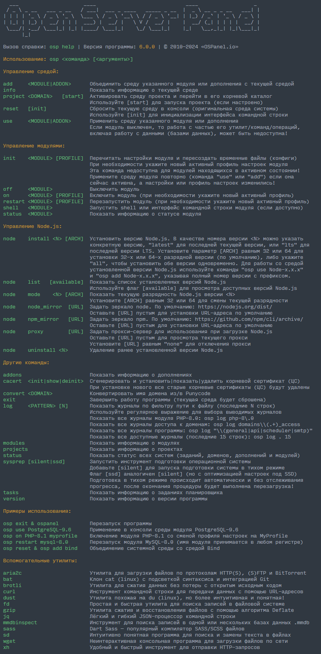Click 'install <N> [ARCH]' node argument
The width and height of the screenshot is (321, 654).
coord(56,239)
